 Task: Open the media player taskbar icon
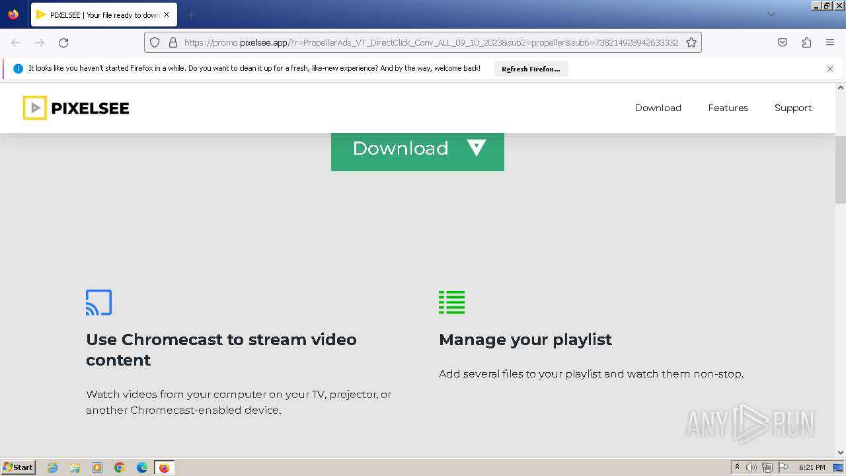(x=97, y=467)
